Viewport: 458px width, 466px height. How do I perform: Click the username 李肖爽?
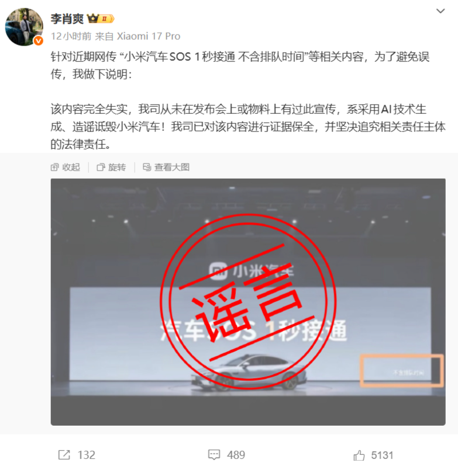coord(67,19)
